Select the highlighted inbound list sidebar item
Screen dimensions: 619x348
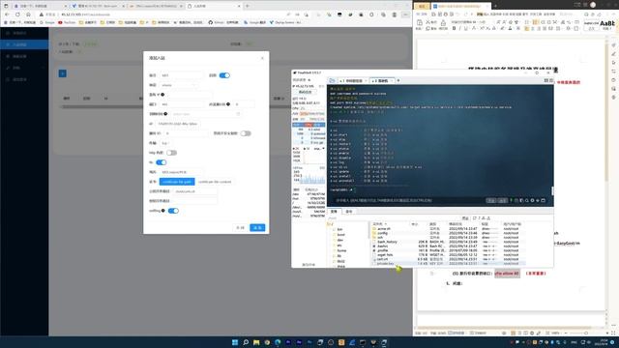tap(24, 44)
